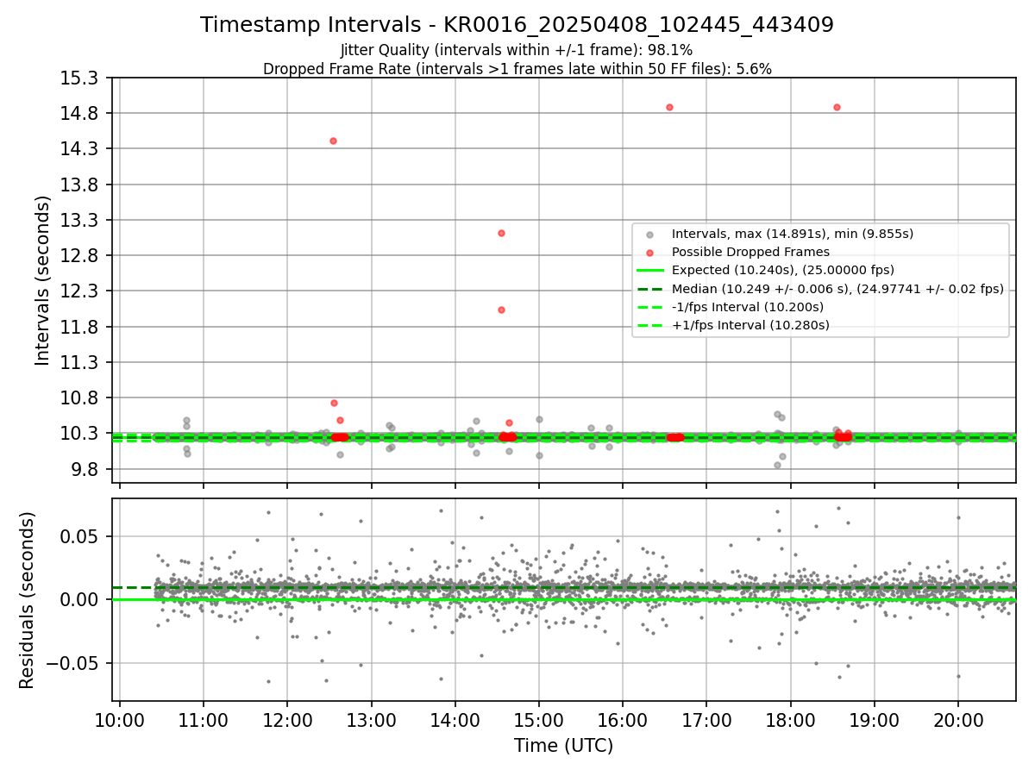Click the red dot marker in the legend
The width and height of the screenshot is (1035, 776).
point(649,253)
